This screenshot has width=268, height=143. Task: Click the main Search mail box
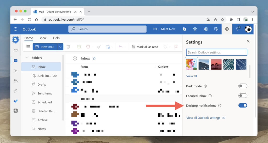[107, 29]
